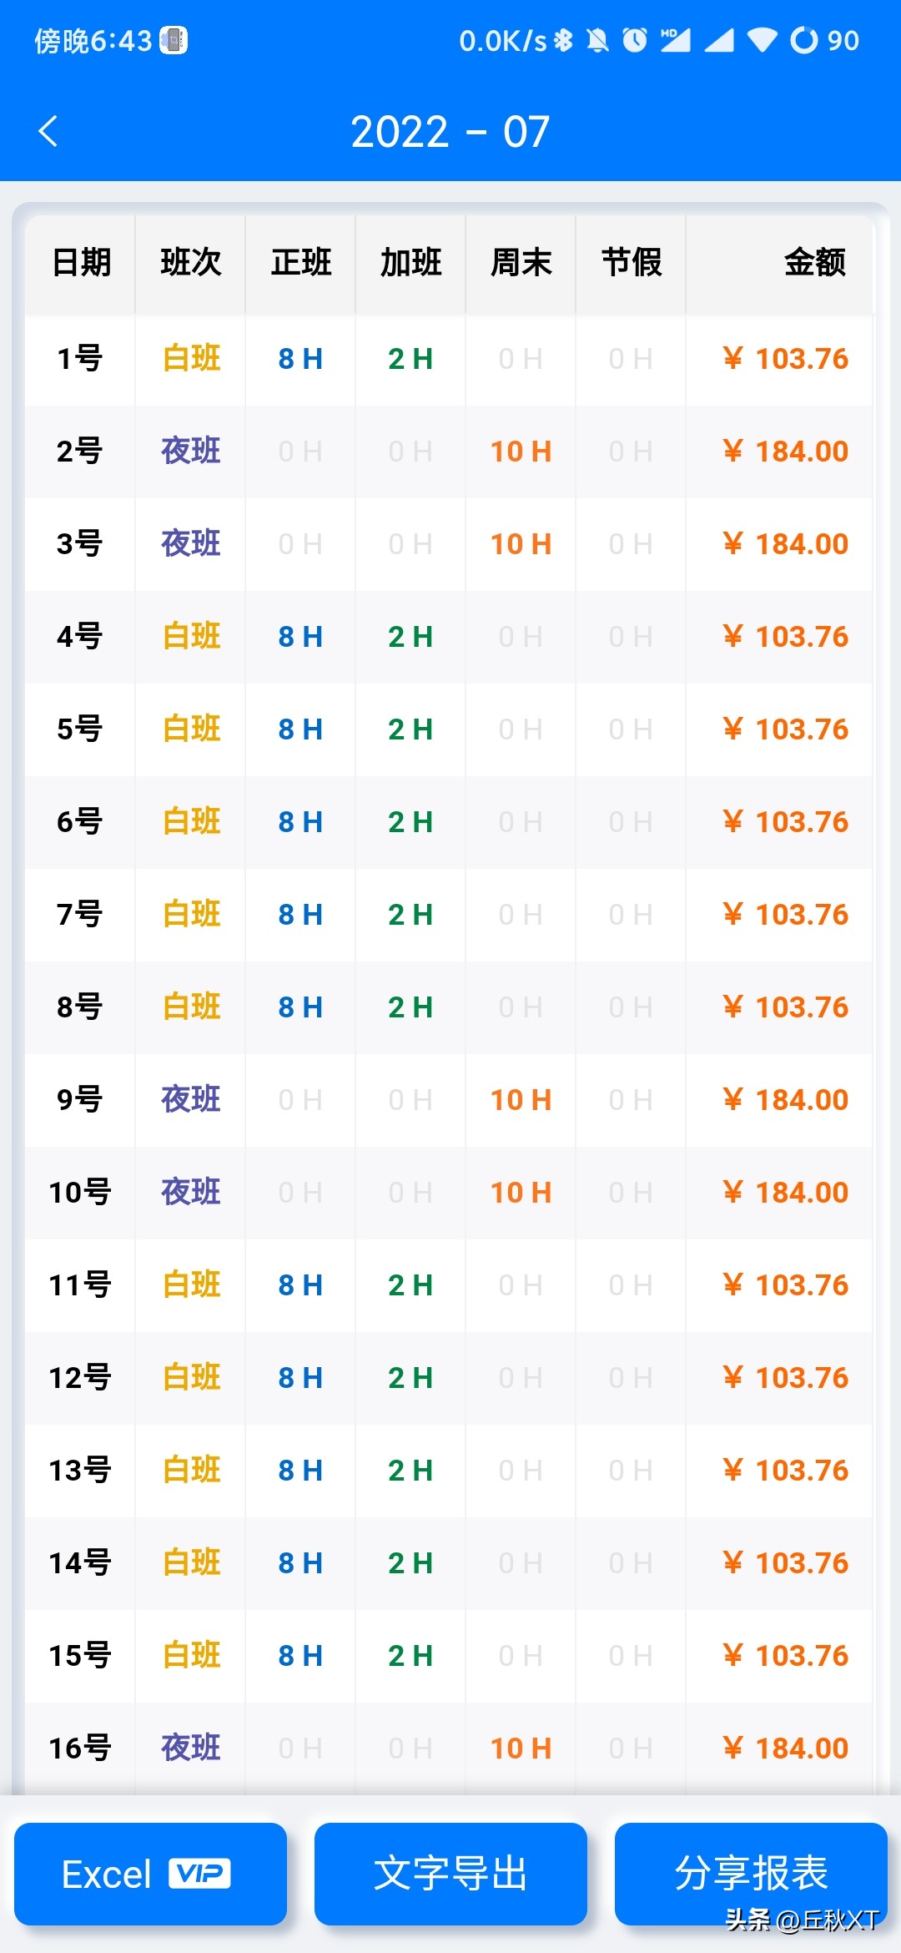This screenshot has width=901, height=1953.
Task: Tap the battery indicator icon
Action: (804, 40)
